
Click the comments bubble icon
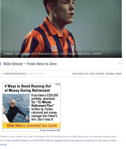[x=119, y=64]
